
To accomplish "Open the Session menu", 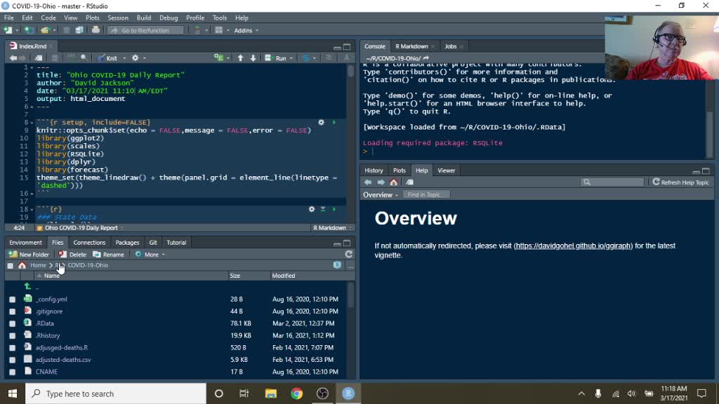I will tap(118, 18).
